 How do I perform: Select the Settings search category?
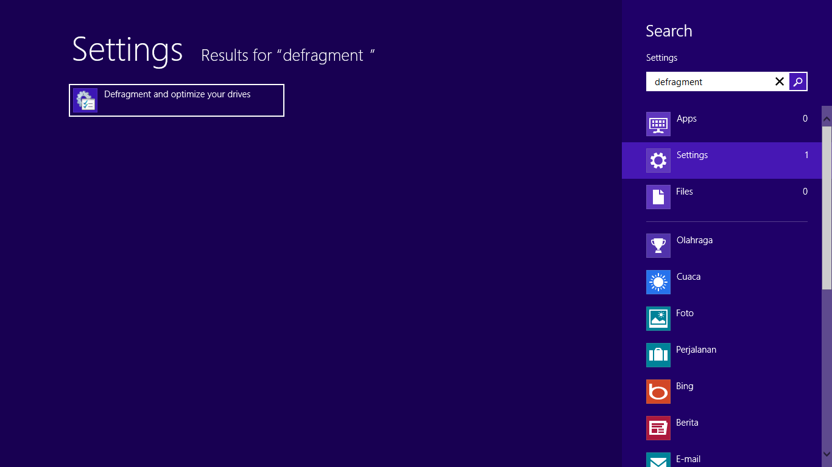722,161
